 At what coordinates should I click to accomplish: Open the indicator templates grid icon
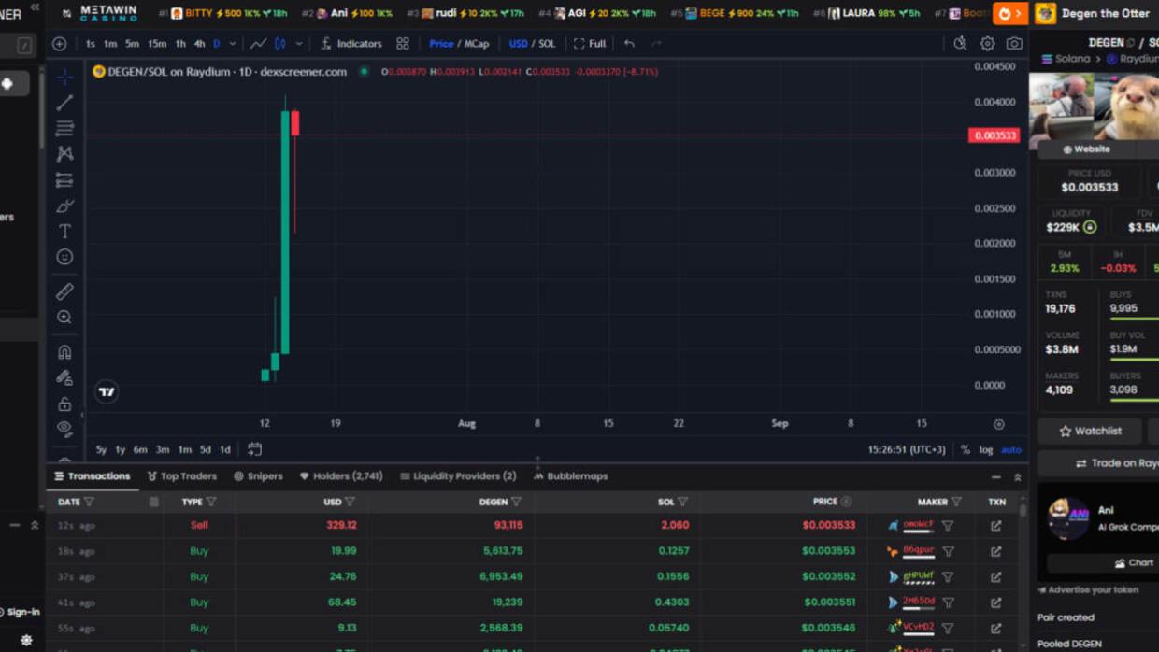(403, 44)
